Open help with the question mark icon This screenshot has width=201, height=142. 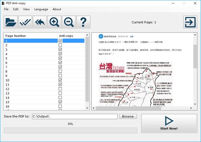(x=83, y=22)
